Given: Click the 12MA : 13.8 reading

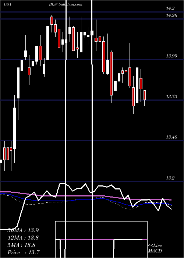Looking at the screenshot, I should 23,238.
